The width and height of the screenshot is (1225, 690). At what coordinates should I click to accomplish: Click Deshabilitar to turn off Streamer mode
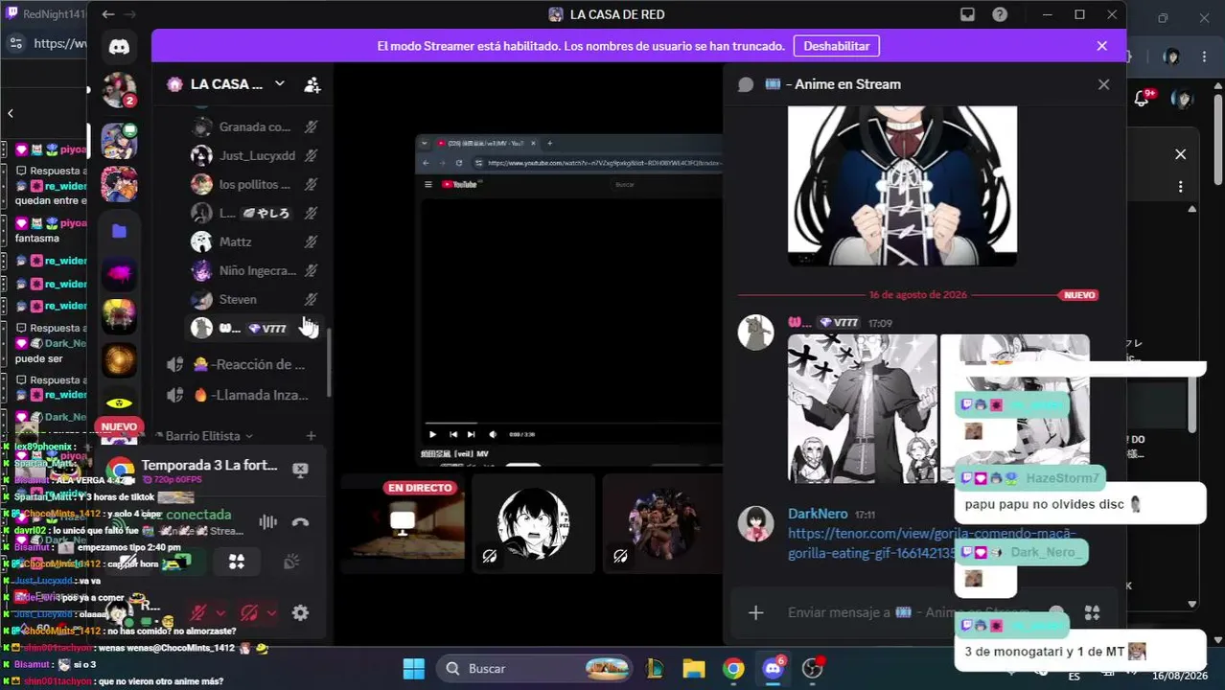pos(836,46)
